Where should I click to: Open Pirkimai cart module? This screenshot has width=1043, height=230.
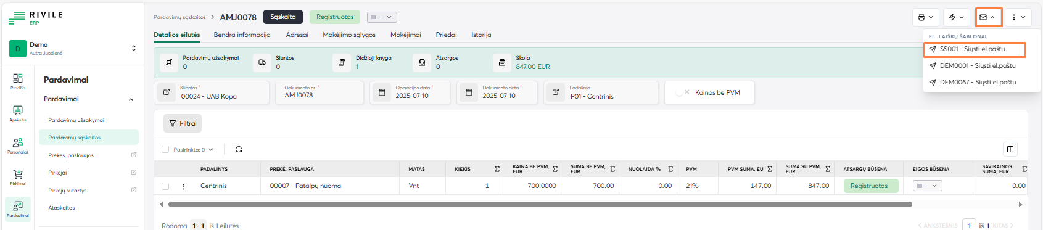click(18, 178)
